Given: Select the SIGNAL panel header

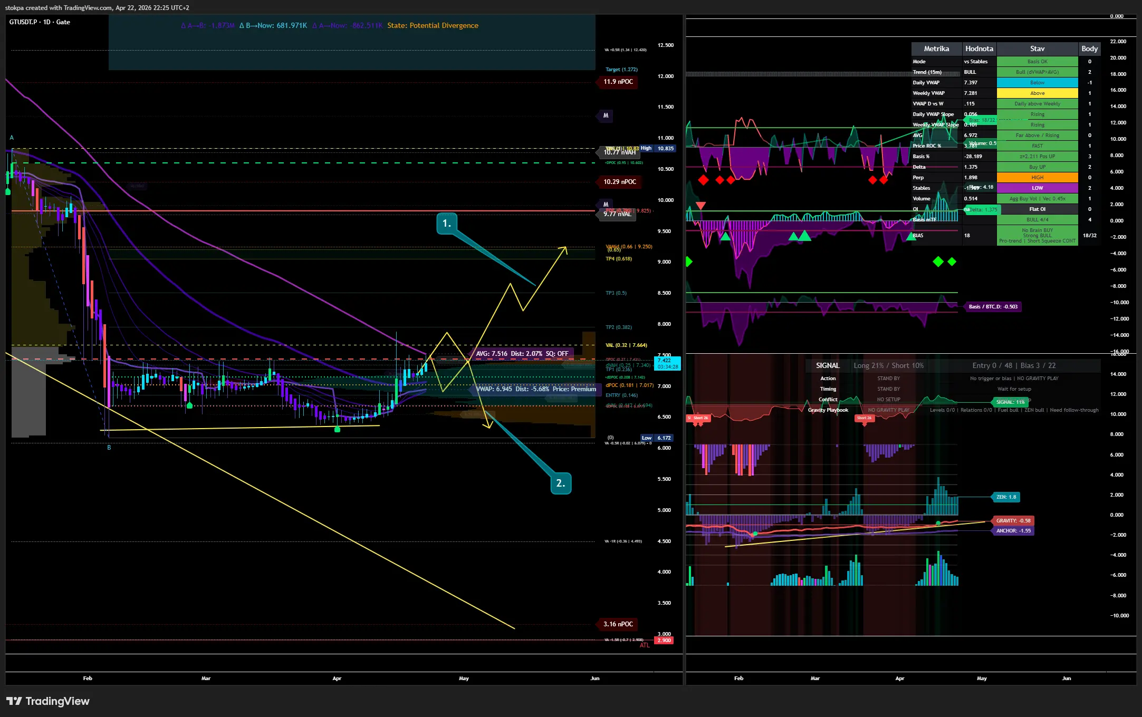Looking at the screenshot, I should (x=827, y=366).
